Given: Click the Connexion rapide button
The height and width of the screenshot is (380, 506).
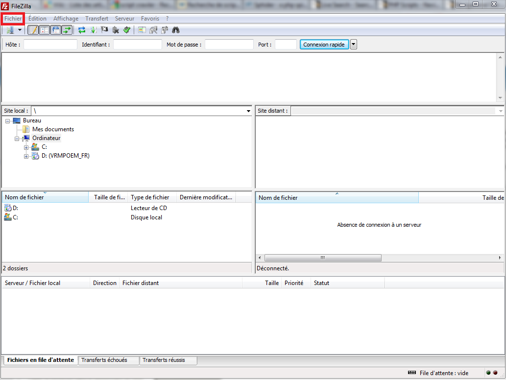Looking at the screenshot, I should [x=324, y=45].
